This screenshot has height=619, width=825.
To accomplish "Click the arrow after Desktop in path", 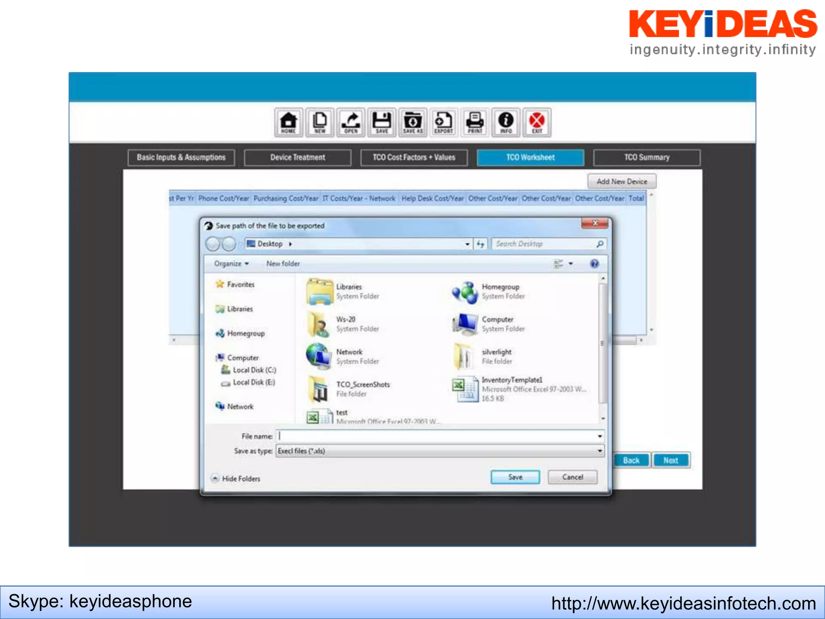I will point(290,244).
